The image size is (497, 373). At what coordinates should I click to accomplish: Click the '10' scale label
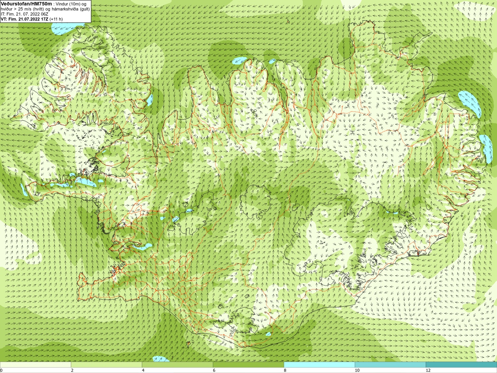click(357, 370)
